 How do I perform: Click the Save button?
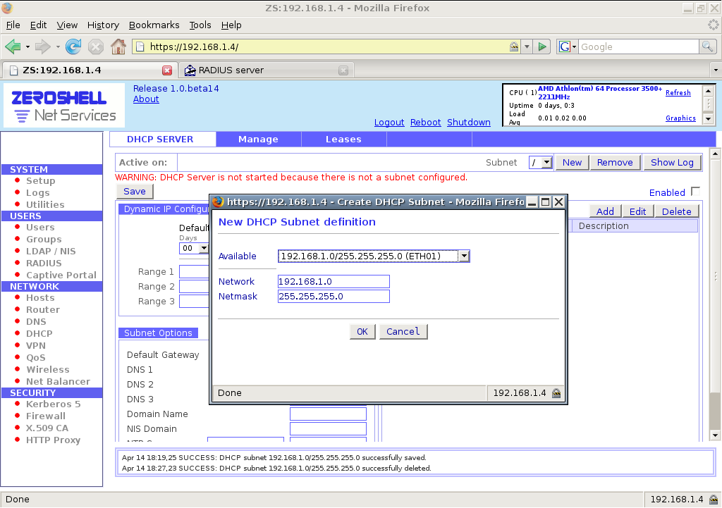[x=135, y=192]
